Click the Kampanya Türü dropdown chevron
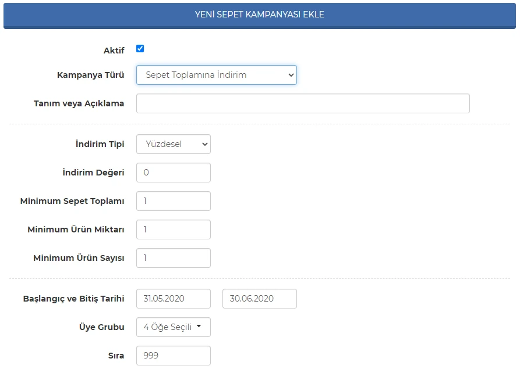Screen dimensions: 520x373 point(290,75)
